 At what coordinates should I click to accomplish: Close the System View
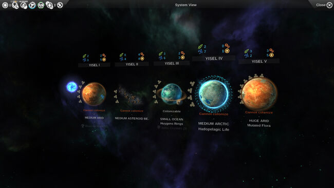click(x=324, y=5)
